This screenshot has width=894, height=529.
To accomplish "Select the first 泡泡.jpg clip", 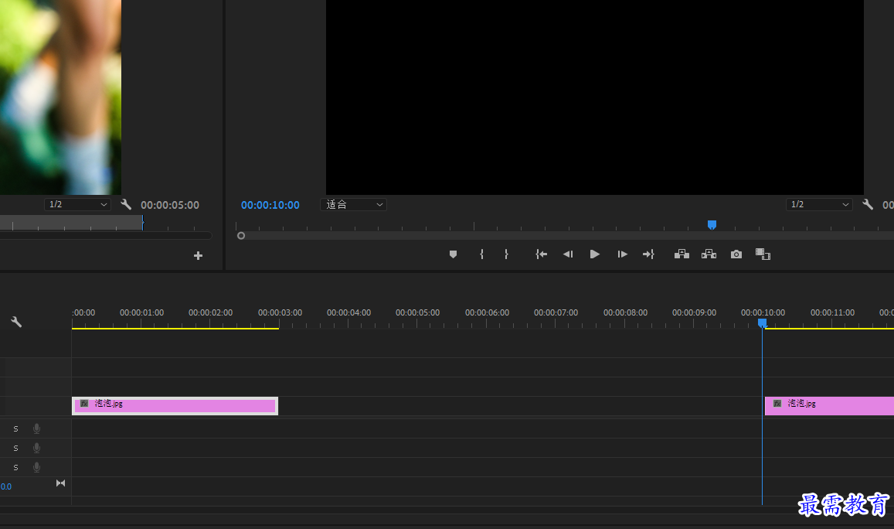I will tap(175, 406).
